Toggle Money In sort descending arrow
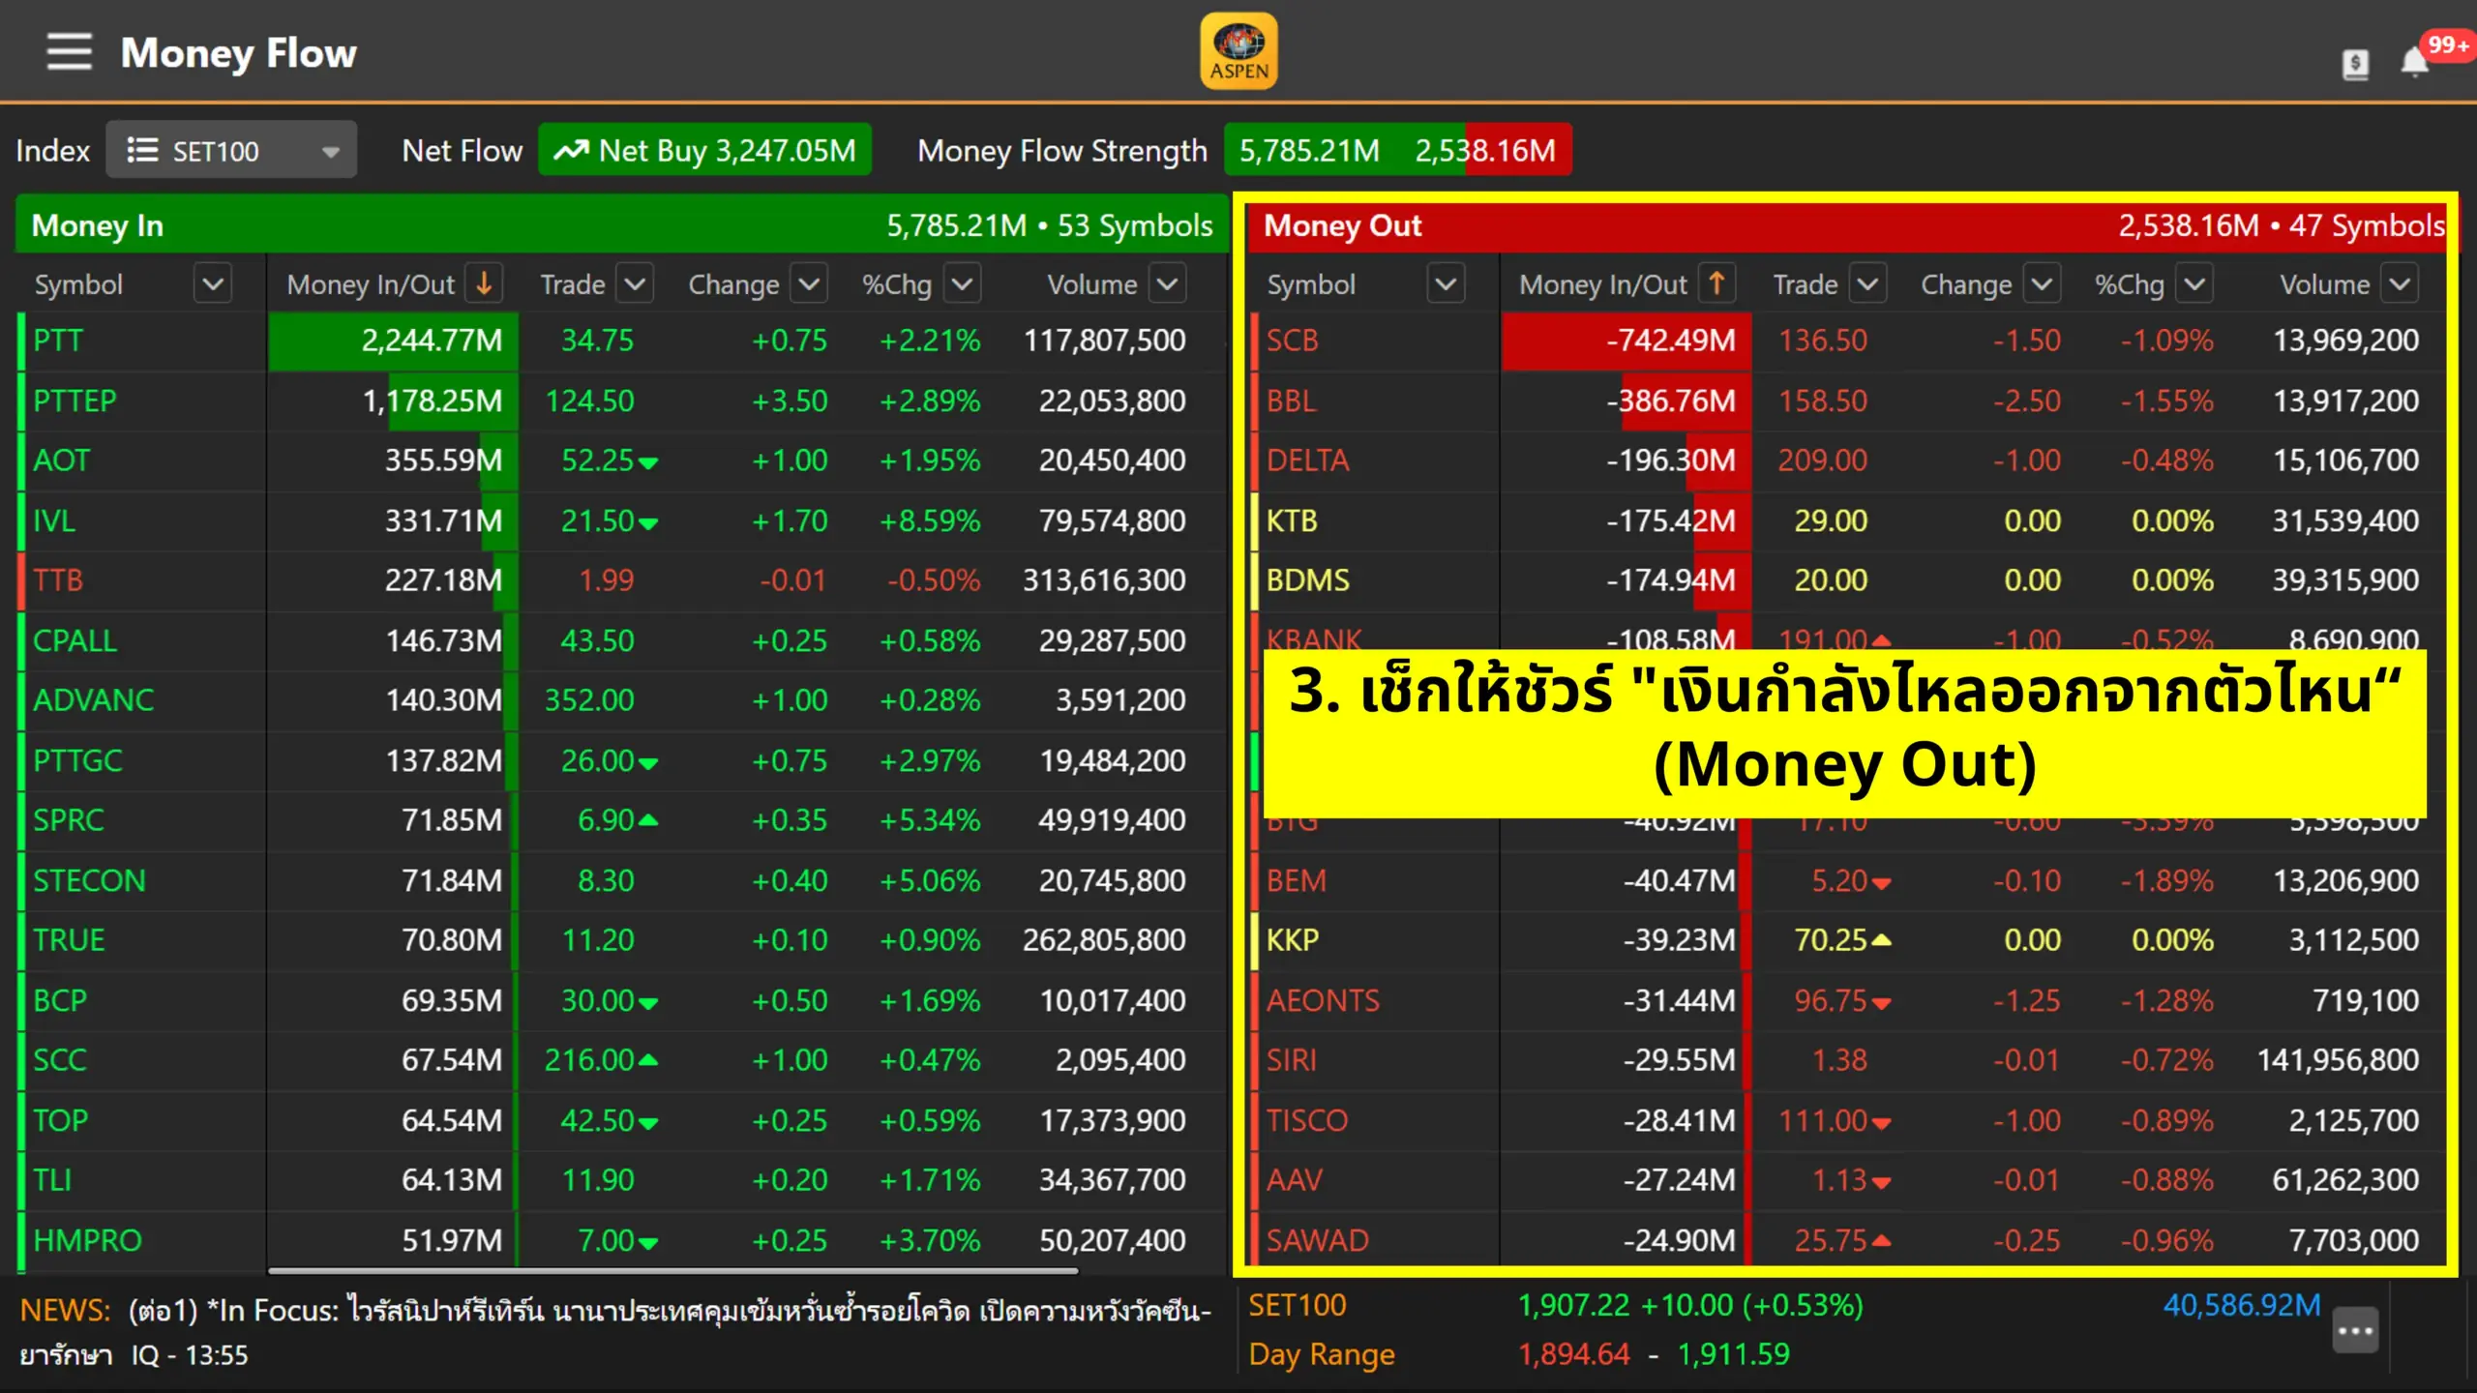The width and height of the screenshot is (2477, 1393). (x=484, y=283)
